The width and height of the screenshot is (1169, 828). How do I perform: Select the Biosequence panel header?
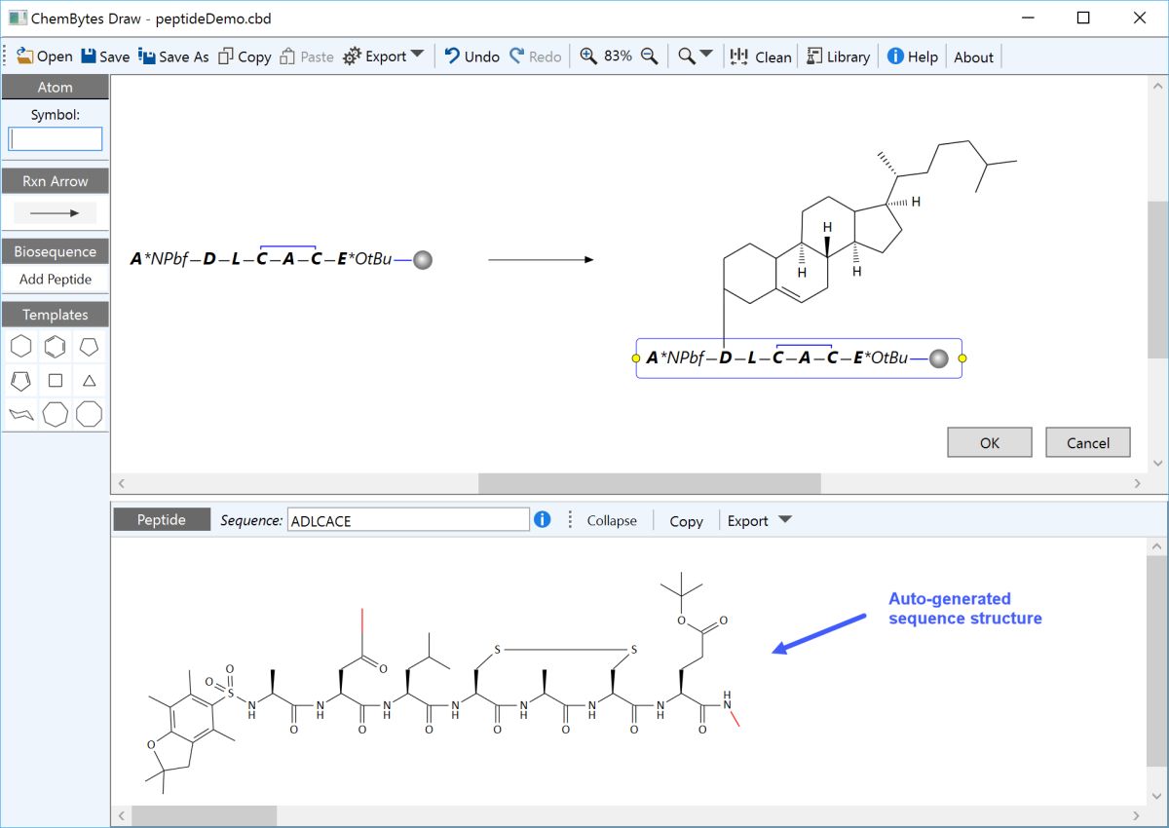click(56, 251)
